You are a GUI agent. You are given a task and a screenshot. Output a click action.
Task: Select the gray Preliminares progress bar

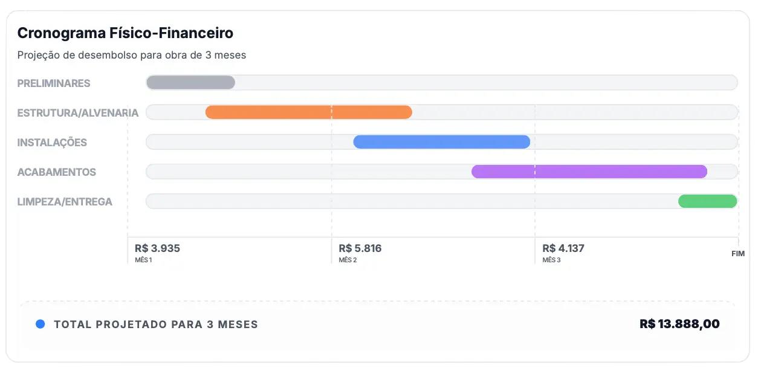[x=190, y=83]
